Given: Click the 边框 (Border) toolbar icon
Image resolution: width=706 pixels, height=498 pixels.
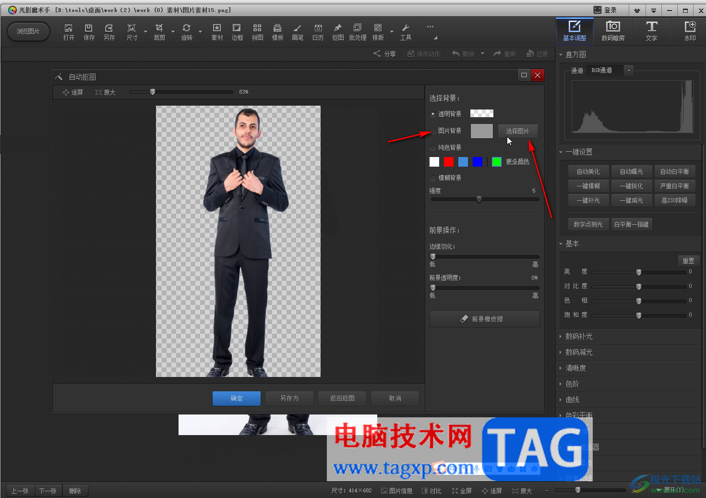Looking at the screenshot, I should click(x=237, y=32).
